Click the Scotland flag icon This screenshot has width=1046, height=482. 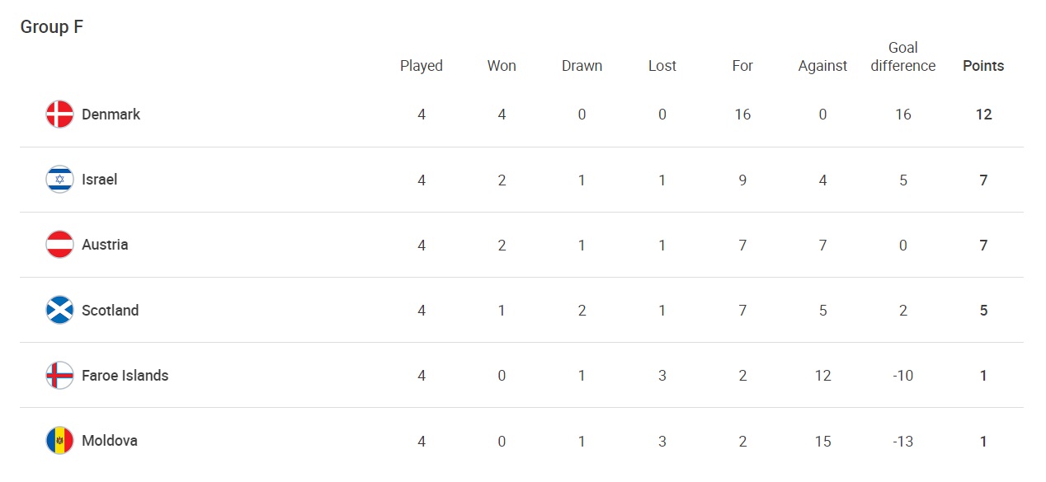click(x=59, y=310)
